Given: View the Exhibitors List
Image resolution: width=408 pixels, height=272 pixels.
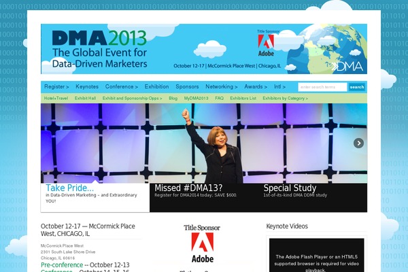Looking at the screenshot, I should [x=243, y=99].
